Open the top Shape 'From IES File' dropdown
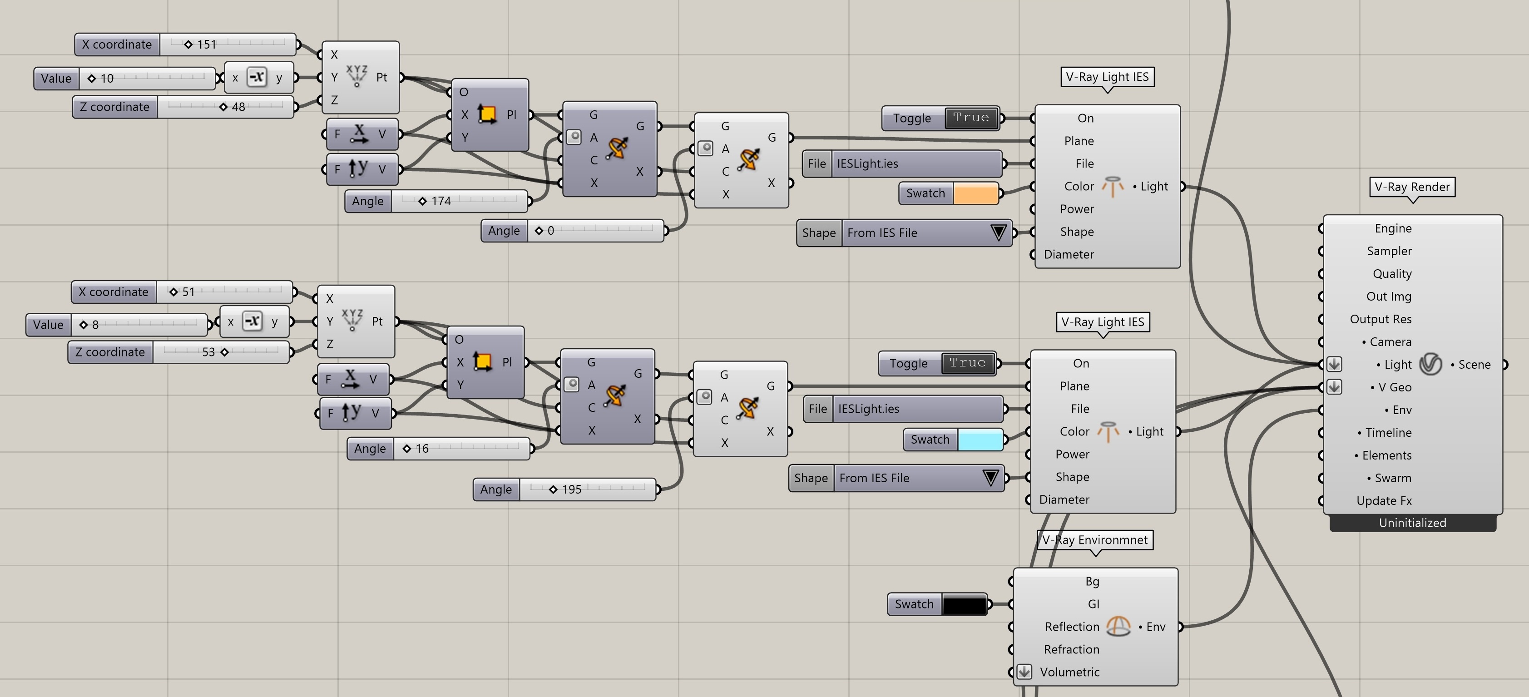The height and width of the screenshot is (697, 1529). pyautogui.click(x=998, y=232)
